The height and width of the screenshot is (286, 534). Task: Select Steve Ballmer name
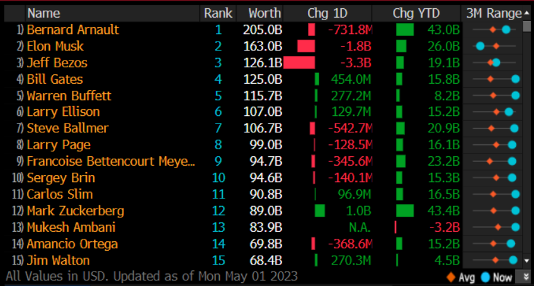point(67,129)
